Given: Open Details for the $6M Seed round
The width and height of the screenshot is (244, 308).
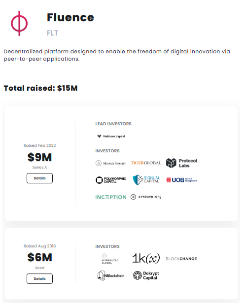Looking at the screenshot, I should pos(40,279).
